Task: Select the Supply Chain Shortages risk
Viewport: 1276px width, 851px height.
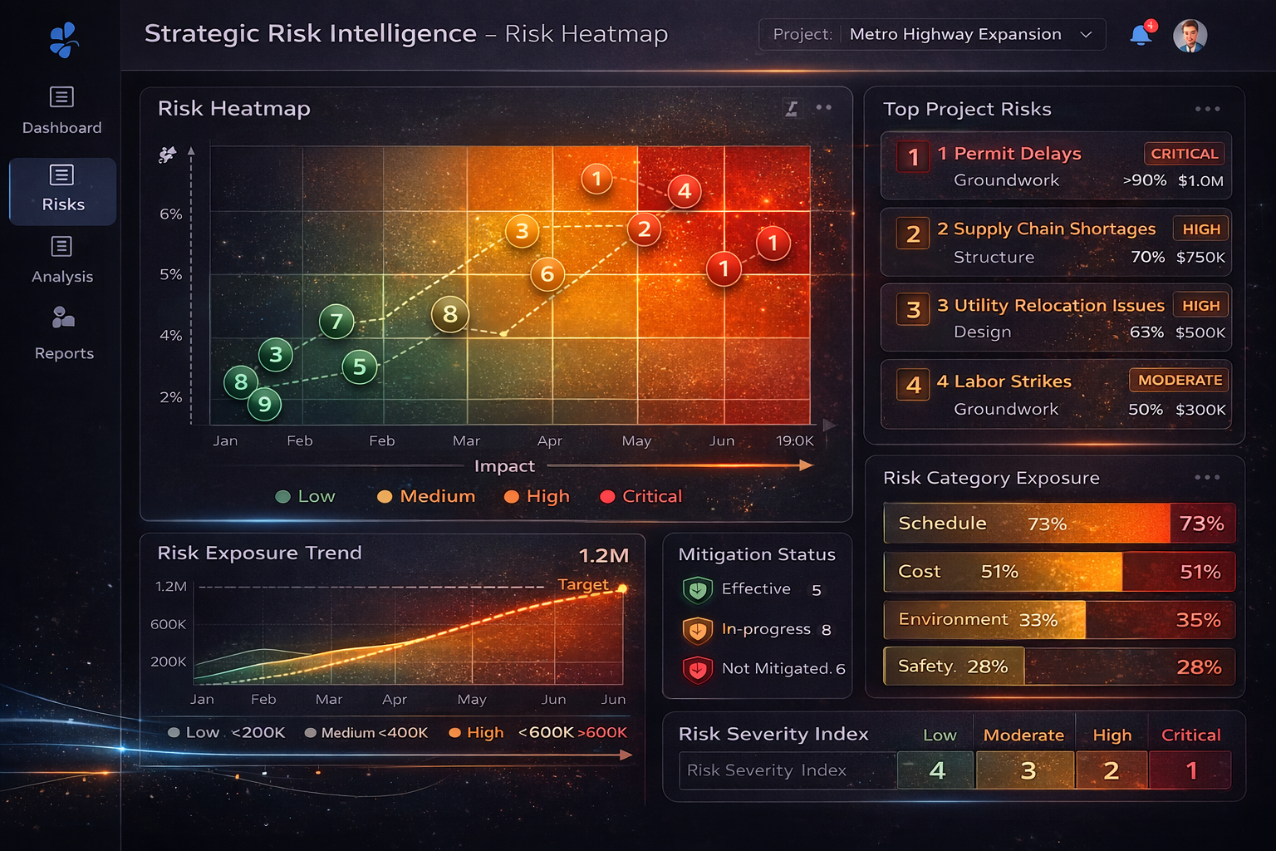Action: click(1056, 242)
